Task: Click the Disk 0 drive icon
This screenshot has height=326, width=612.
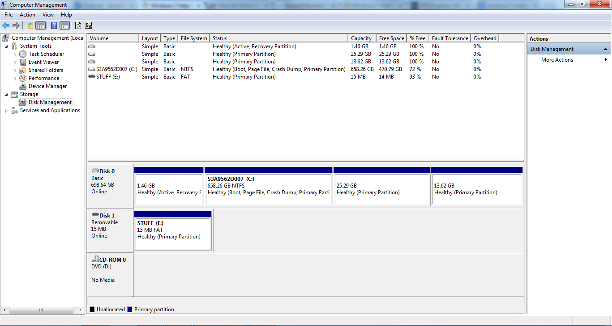Action: coord(95,171)
